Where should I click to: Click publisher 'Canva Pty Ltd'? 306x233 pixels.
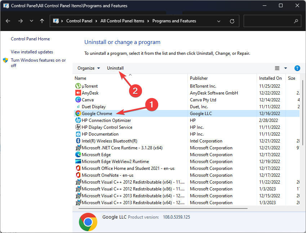203,100
